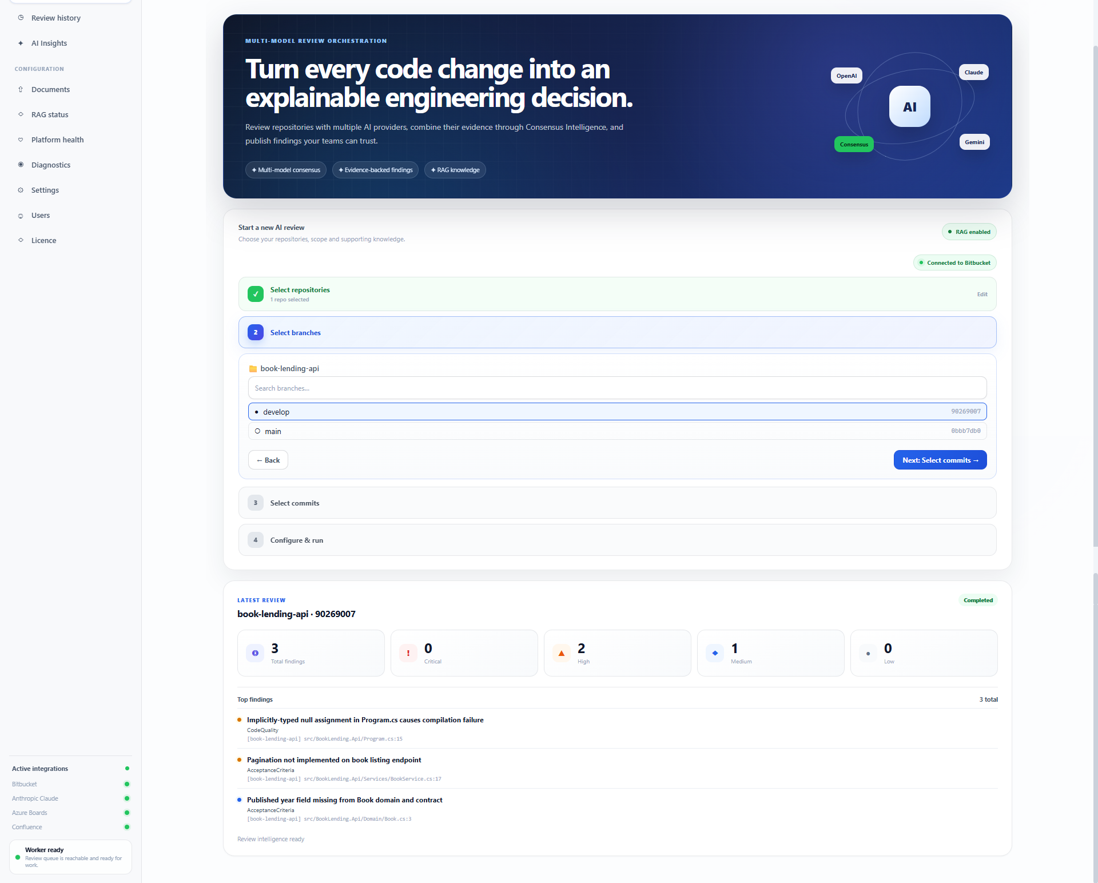The height and width of the screenshot is (883, 1098).
Task: Go back to previous step
Action: tap(268, 460)
